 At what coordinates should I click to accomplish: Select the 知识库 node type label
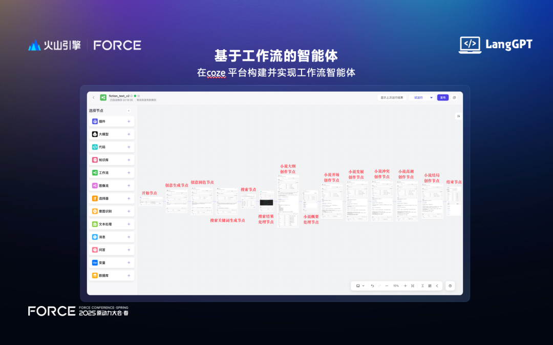103,160
